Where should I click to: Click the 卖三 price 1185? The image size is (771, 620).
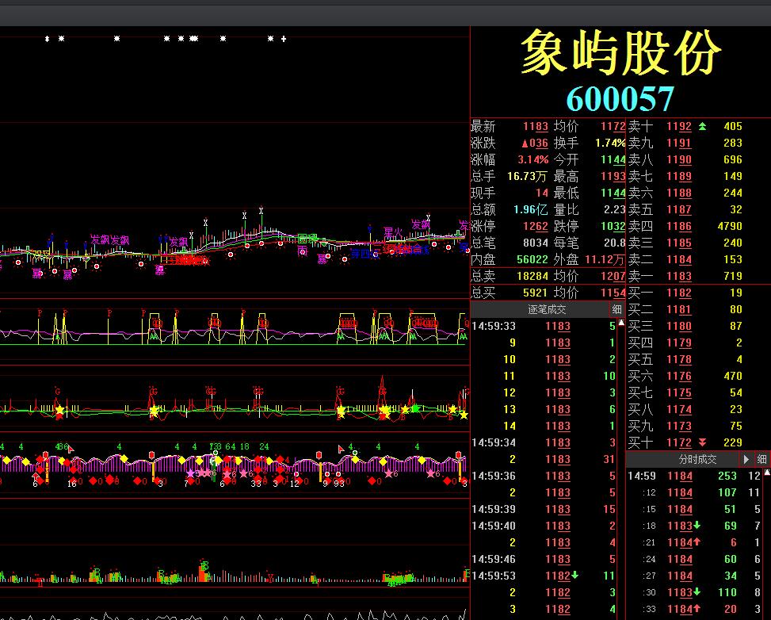pyautogui.click(x=679, y=243)
